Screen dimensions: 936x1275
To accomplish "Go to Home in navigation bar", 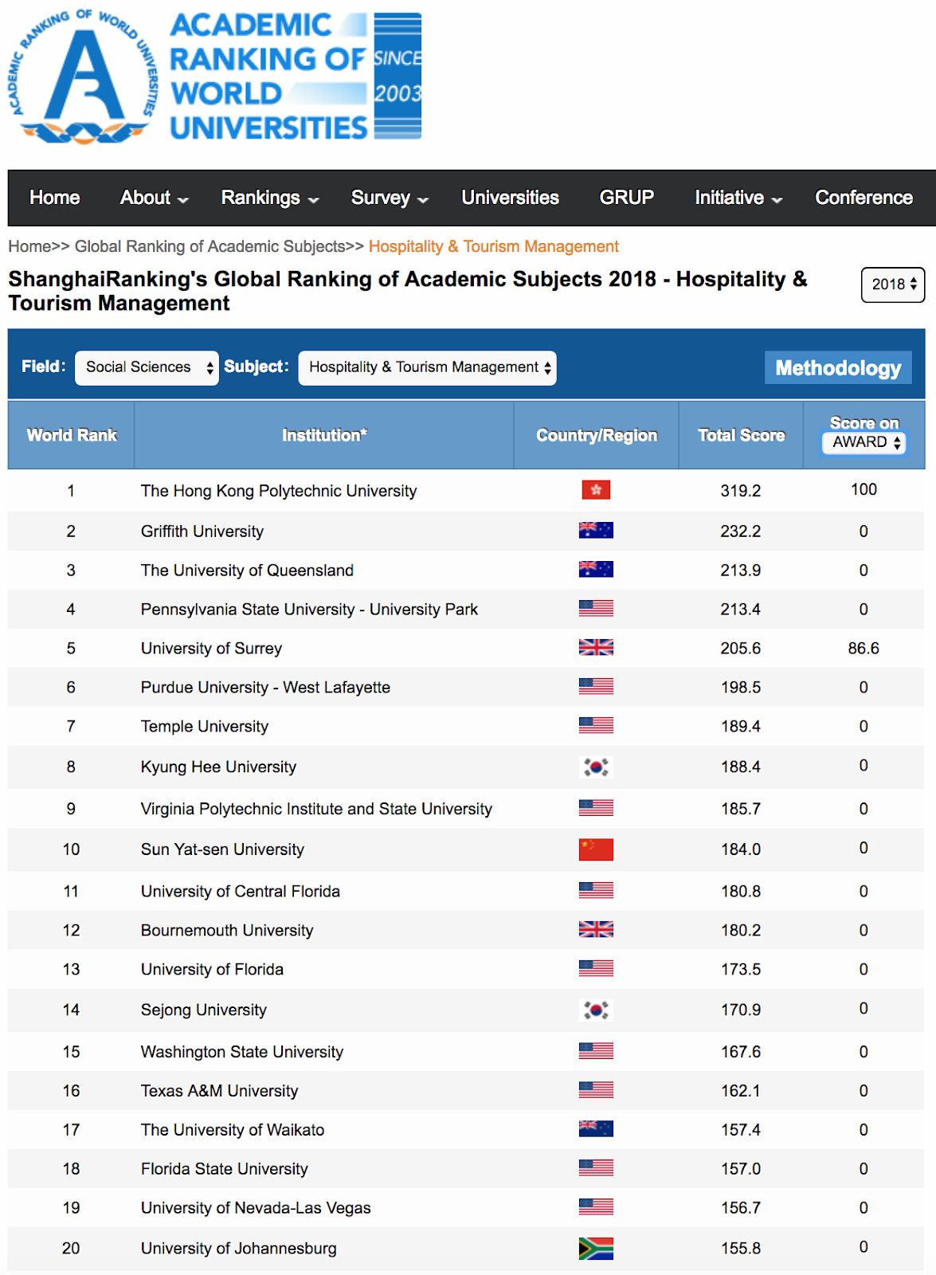I will 55,198.
